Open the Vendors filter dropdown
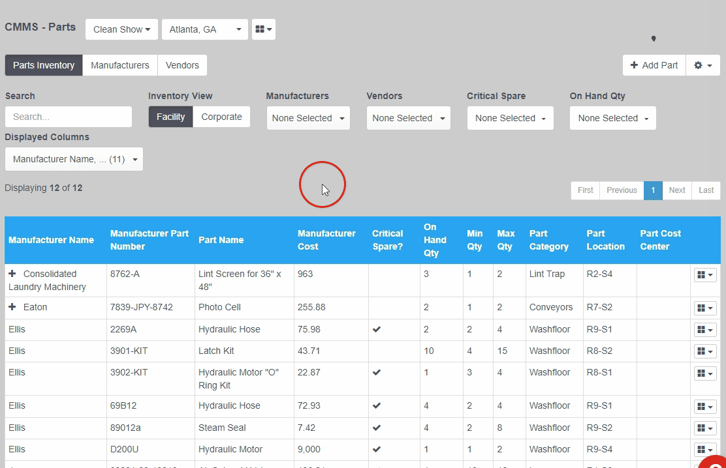Screen dimensions: 726x468 [x=409, y=118]
